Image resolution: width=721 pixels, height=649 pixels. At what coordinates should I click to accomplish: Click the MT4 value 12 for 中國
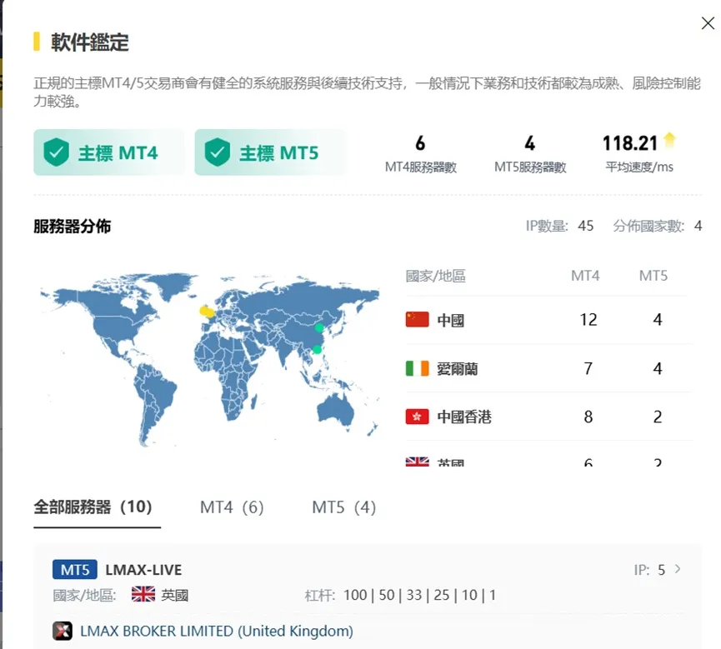(x=588, y=319)
